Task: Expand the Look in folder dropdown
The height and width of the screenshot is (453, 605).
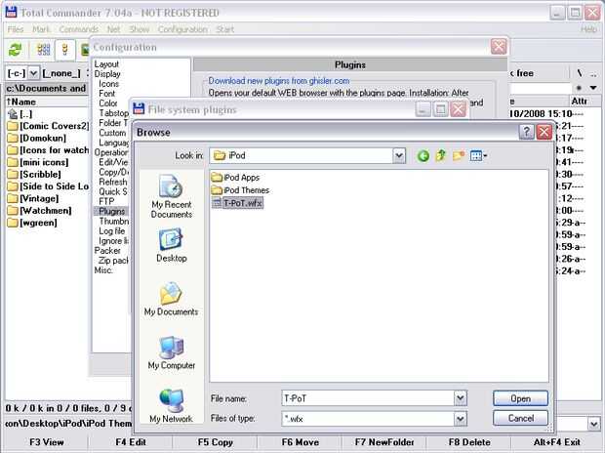Action: click(x=399, y=155)
